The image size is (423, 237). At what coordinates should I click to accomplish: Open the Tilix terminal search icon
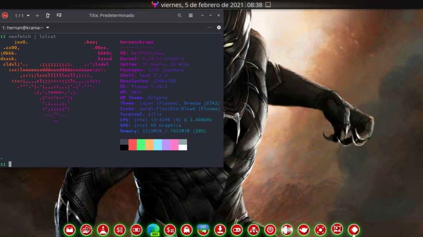[179, 15]
